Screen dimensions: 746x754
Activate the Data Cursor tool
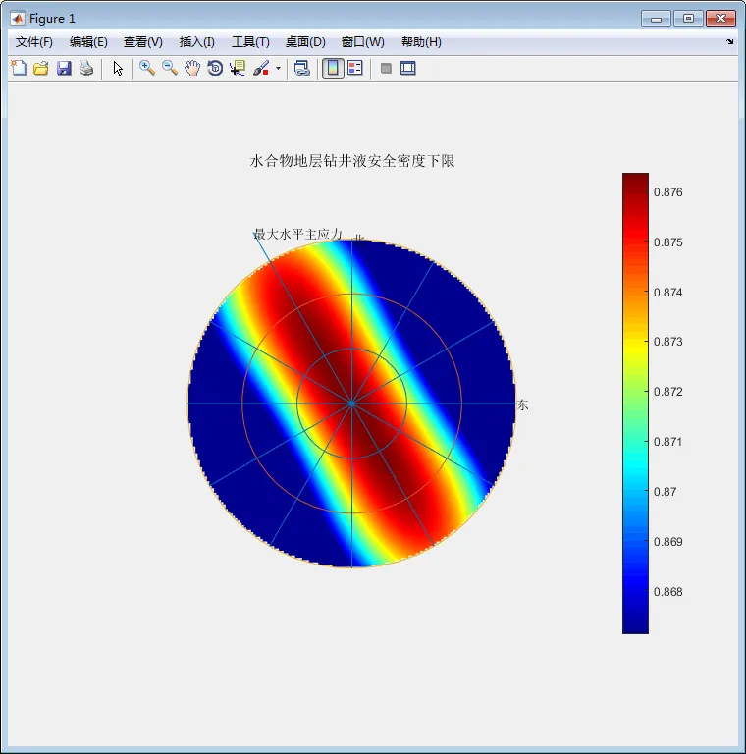point(238,68)
